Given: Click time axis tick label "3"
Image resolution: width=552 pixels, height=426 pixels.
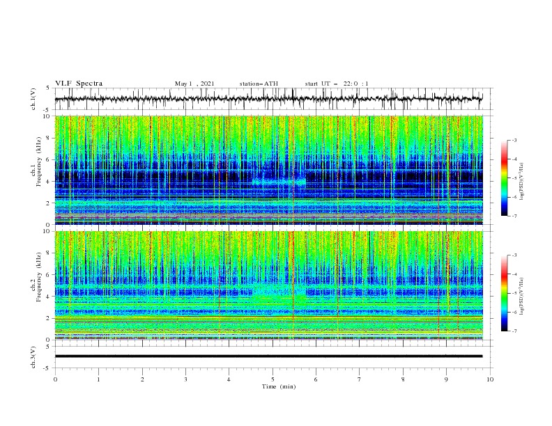Looking at the screenshot, I should point(185,379).
